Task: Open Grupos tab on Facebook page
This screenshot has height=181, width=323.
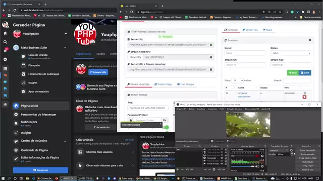Action: (101, 54)
